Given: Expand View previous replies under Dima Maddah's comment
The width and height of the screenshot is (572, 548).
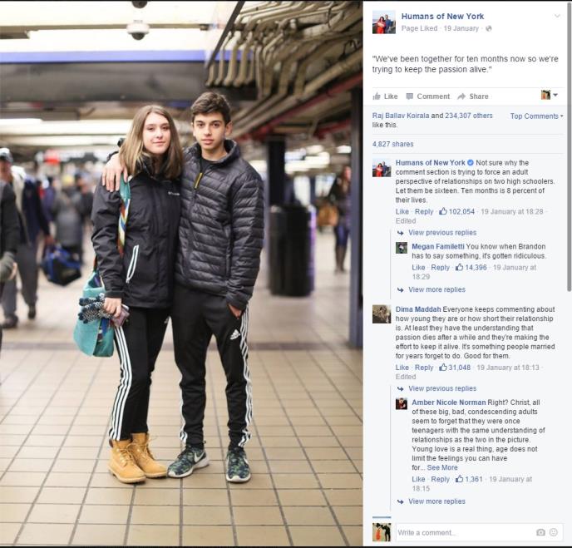Looking at the screenshot, I should 442,388.
